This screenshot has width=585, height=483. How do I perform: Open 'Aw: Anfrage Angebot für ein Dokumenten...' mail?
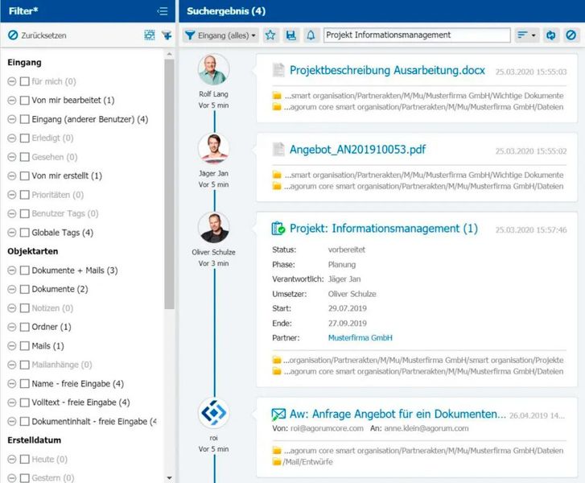(398, 414)
